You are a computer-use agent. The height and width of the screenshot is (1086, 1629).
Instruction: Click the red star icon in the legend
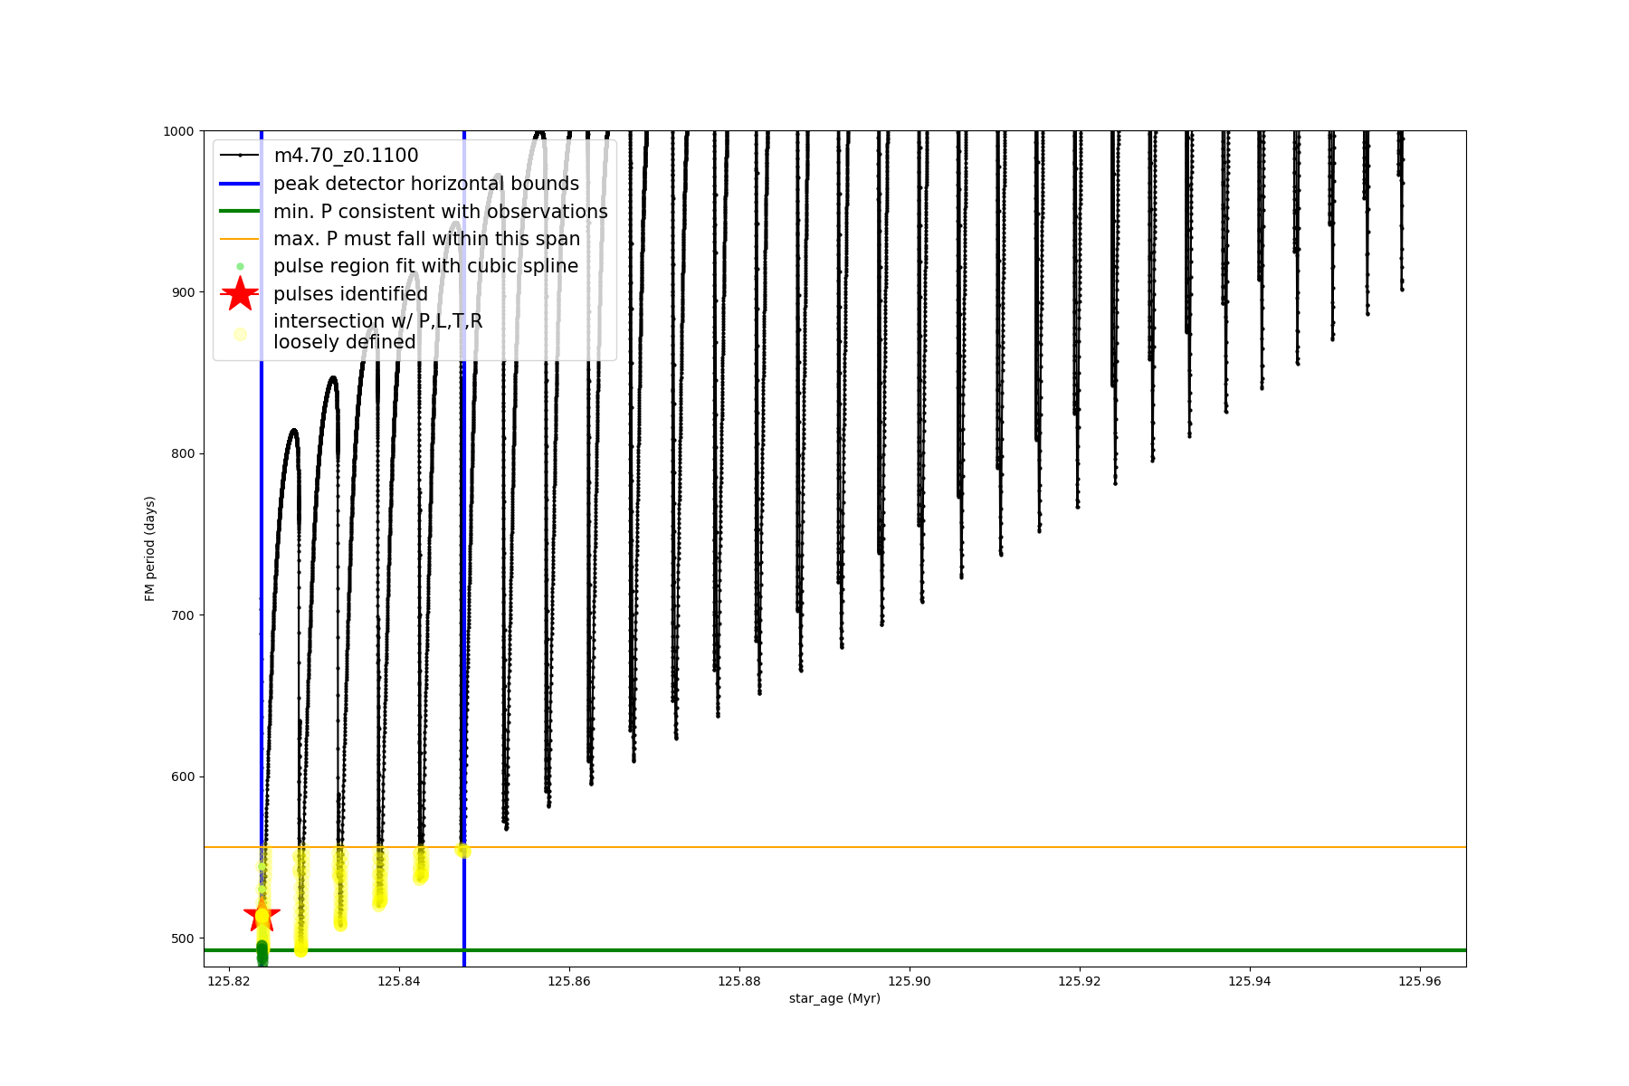pos(240,294)
